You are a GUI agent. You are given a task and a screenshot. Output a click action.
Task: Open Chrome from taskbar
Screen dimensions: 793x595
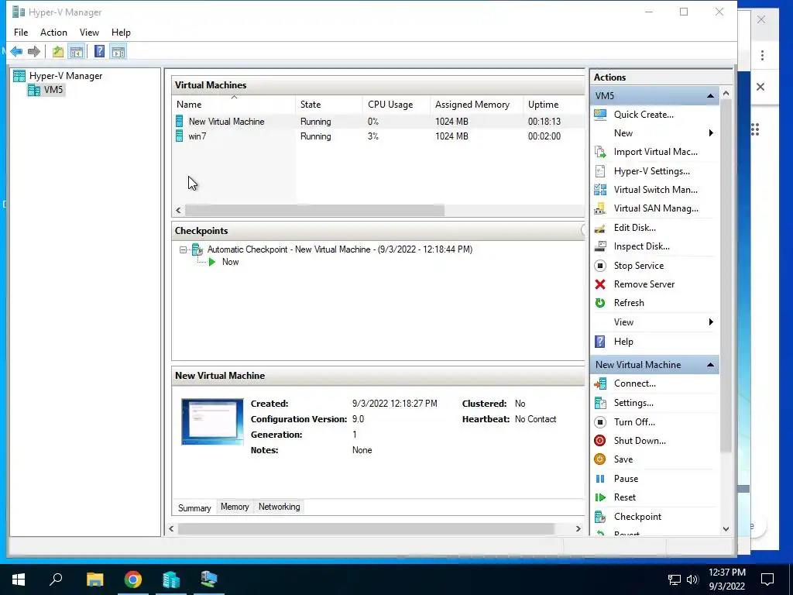(x=133, y=580)
